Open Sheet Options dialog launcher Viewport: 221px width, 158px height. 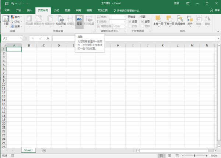point(150,32)
